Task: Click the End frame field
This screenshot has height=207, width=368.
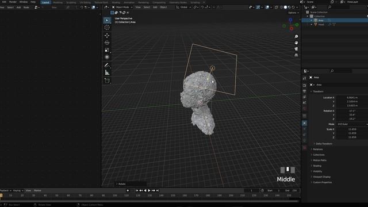Action: coord(292,190)
